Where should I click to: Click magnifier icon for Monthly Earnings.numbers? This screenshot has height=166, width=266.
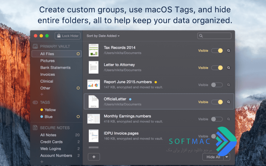pyautogui.click(x=228, y=119)
